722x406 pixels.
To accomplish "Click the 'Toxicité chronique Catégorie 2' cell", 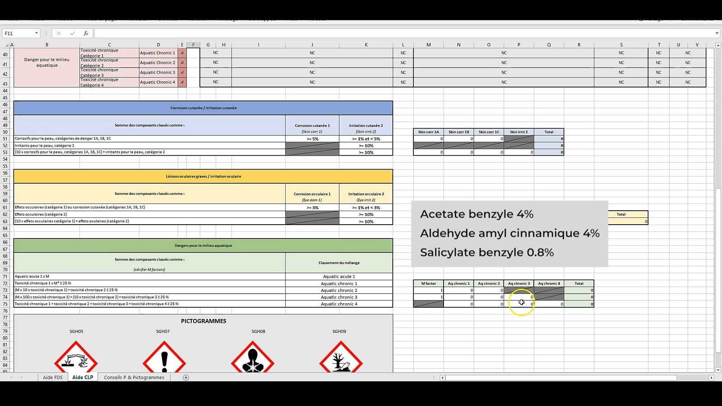I will click(x=109, y=63).
